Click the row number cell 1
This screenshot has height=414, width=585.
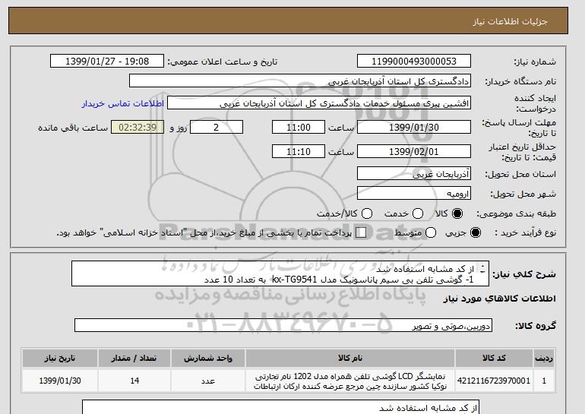click(544, 381)
